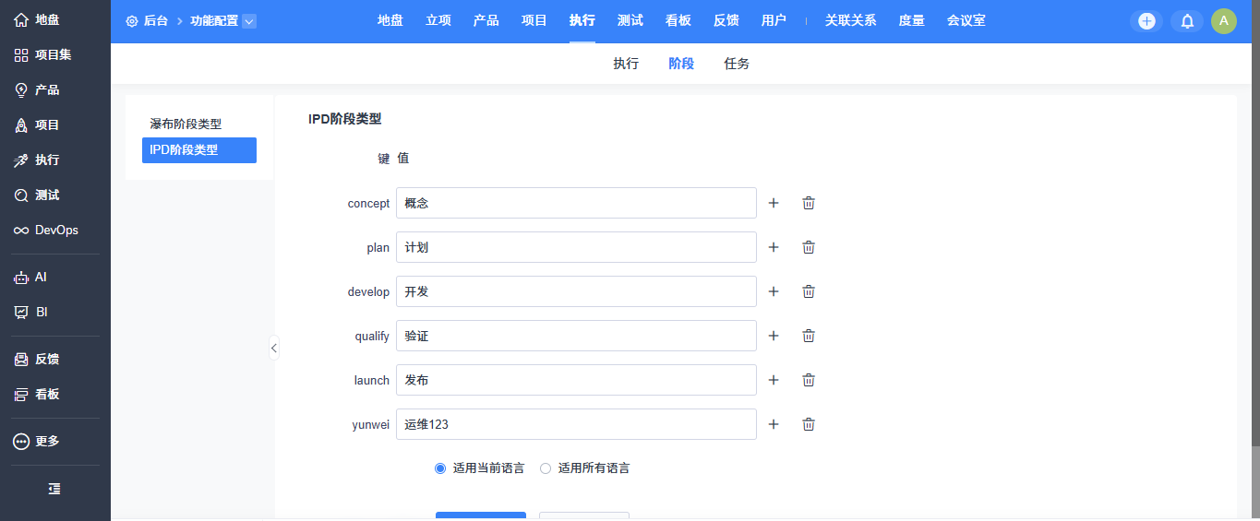The height and width of the screenshot is (521, 1260).
Task: Go to 会议室 in top navigation
Action: pos(966,20)
